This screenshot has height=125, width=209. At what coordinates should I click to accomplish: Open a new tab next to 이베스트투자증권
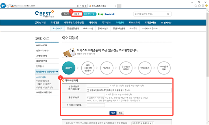click(119, 6)
